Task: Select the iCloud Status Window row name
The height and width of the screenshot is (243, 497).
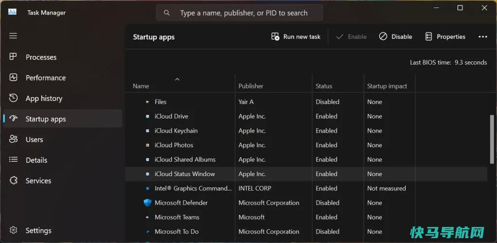Action: click(184, 174)
